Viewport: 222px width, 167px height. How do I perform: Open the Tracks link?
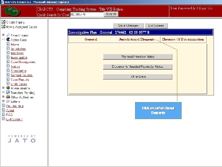[x=15, y=66]
